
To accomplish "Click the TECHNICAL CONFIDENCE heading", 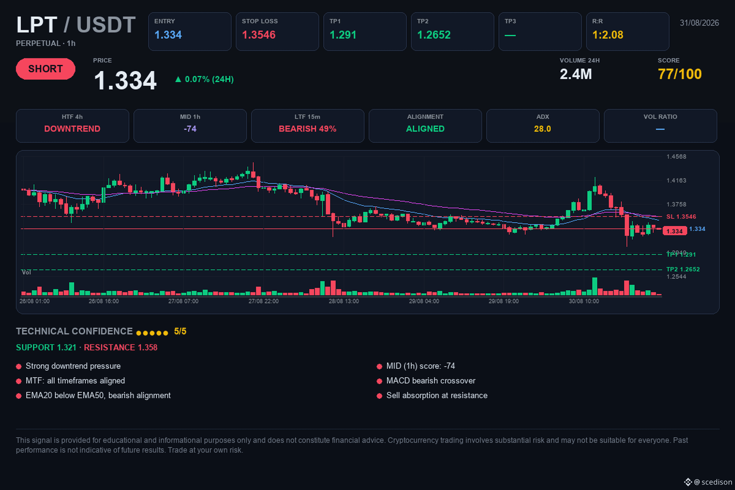I will (x=74, y=331).
